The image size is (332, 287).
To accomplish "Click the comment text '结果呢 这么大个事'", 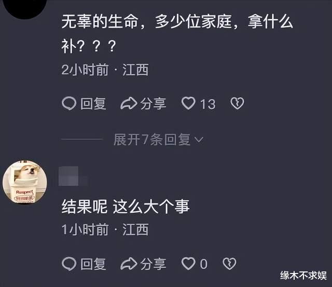I will pos(126,207).
